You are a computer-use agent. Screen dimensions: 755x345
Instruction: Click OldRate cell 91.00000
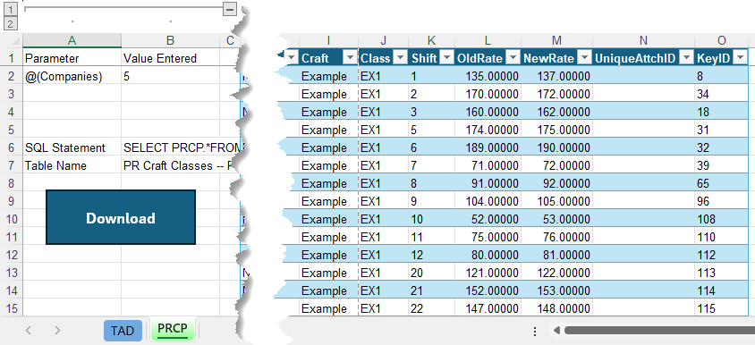pos(488,183)
